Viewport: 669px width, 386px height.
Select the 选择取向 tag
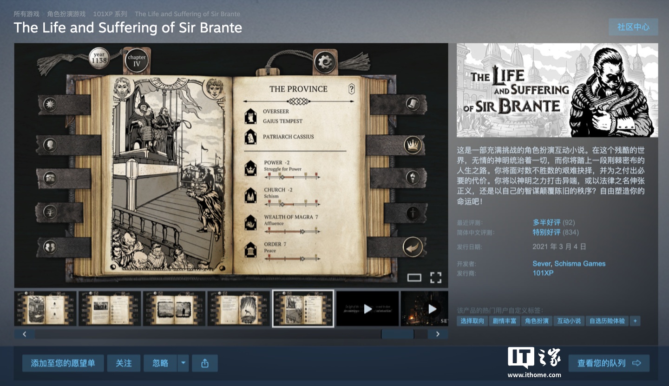pyautogui.click(x=472, y=321)
